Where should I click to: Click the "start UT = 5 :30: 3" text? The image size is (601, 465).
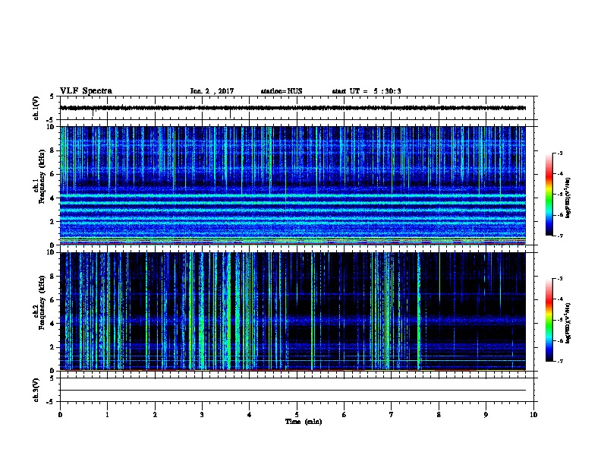coord(367,91)
